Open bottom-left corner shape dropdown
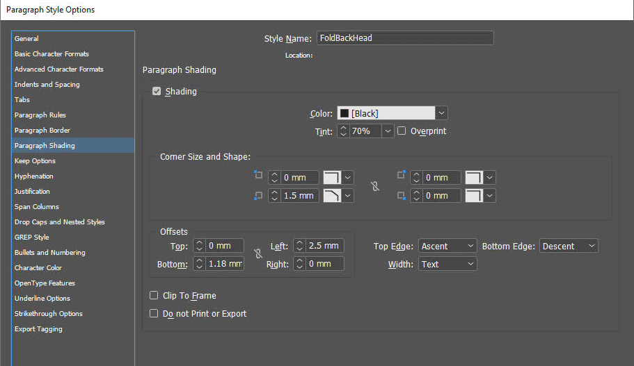 pyautogui.click(x=348, y=196)
